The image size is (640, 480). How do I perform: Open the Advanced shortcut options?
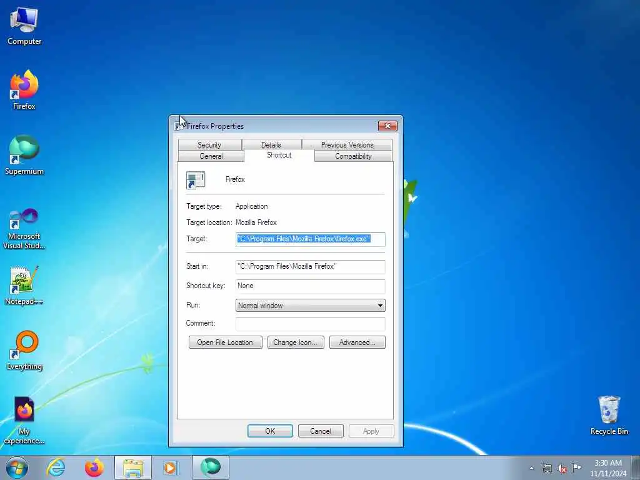pyautogui.click(x=357, y=342)
